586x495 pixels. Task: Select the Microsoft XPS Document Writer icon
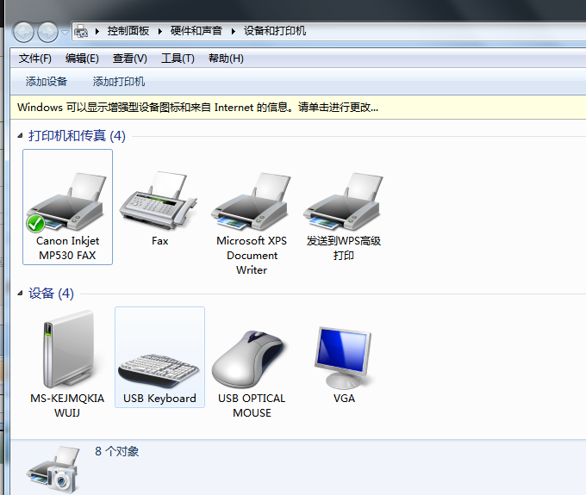(x=251, y=201)
